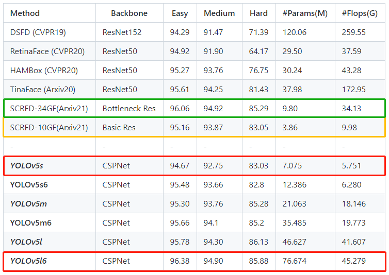Click the Medium column header
389x275 pixels.
coord(219,13)
